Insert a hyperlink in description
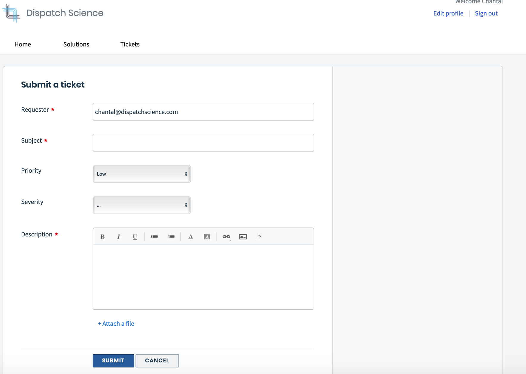Screen dimensions: 526x374 point(226,237)
